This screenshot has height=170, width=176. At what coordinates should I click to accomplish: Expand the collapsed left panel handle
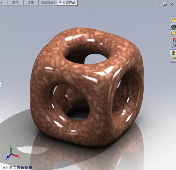point(1,85)
